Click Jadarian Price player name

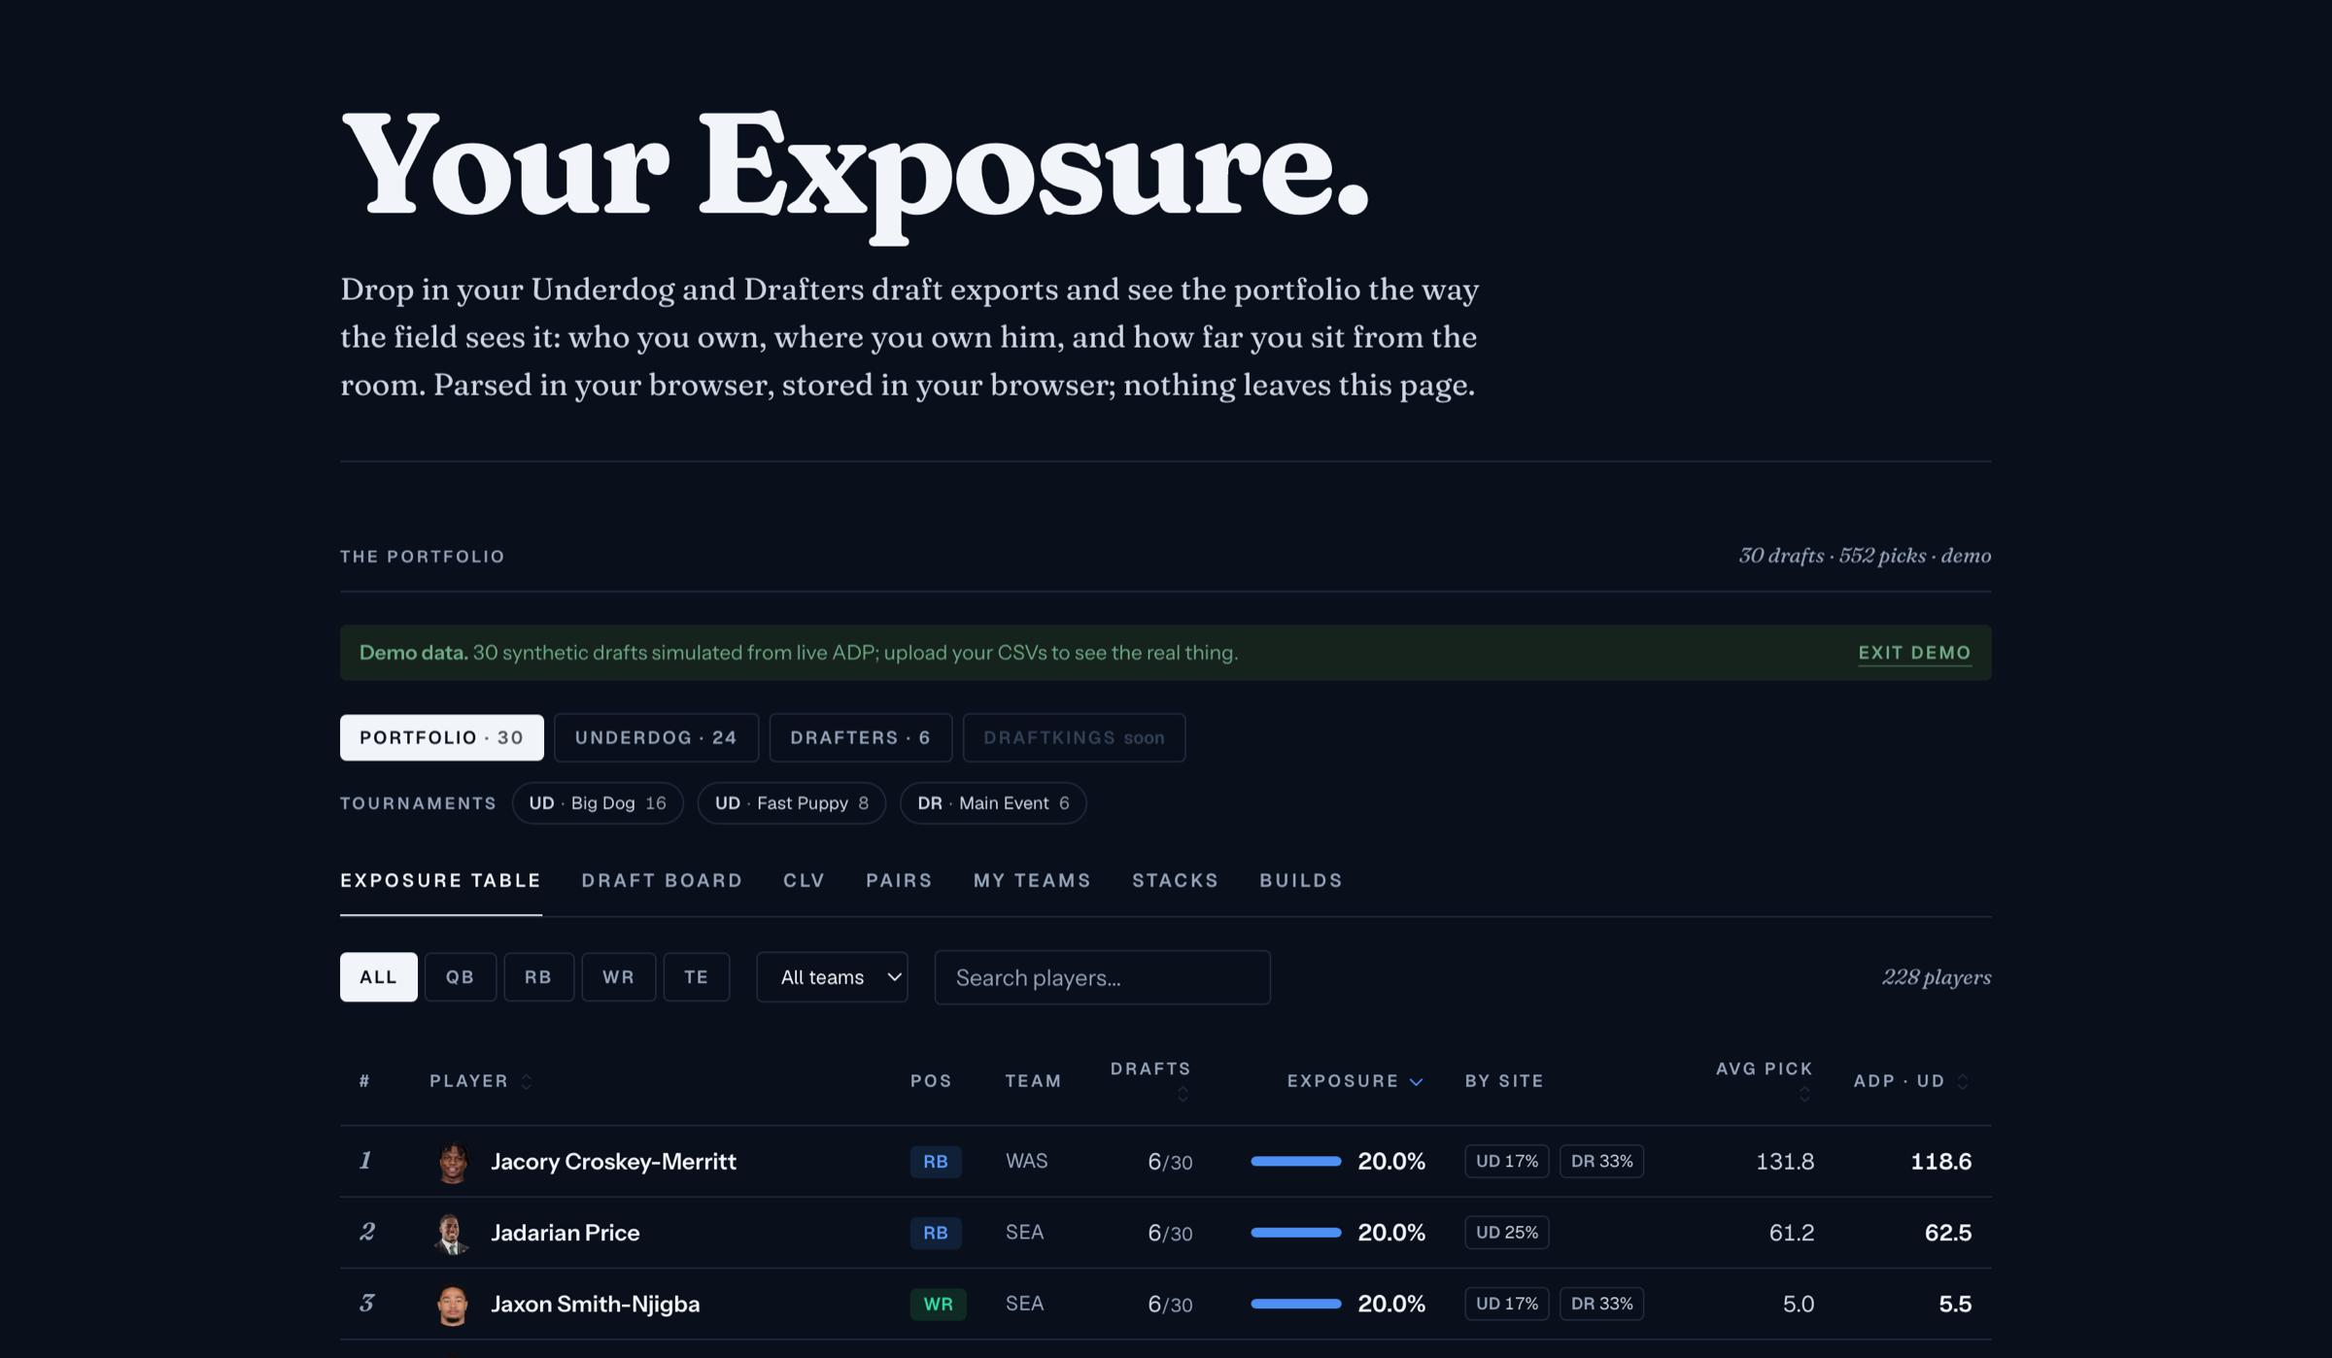[566, 1233]
